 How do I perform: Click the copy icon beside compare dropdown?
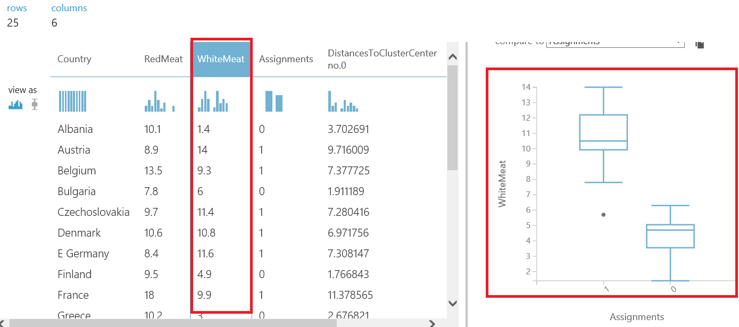point(700,44)
